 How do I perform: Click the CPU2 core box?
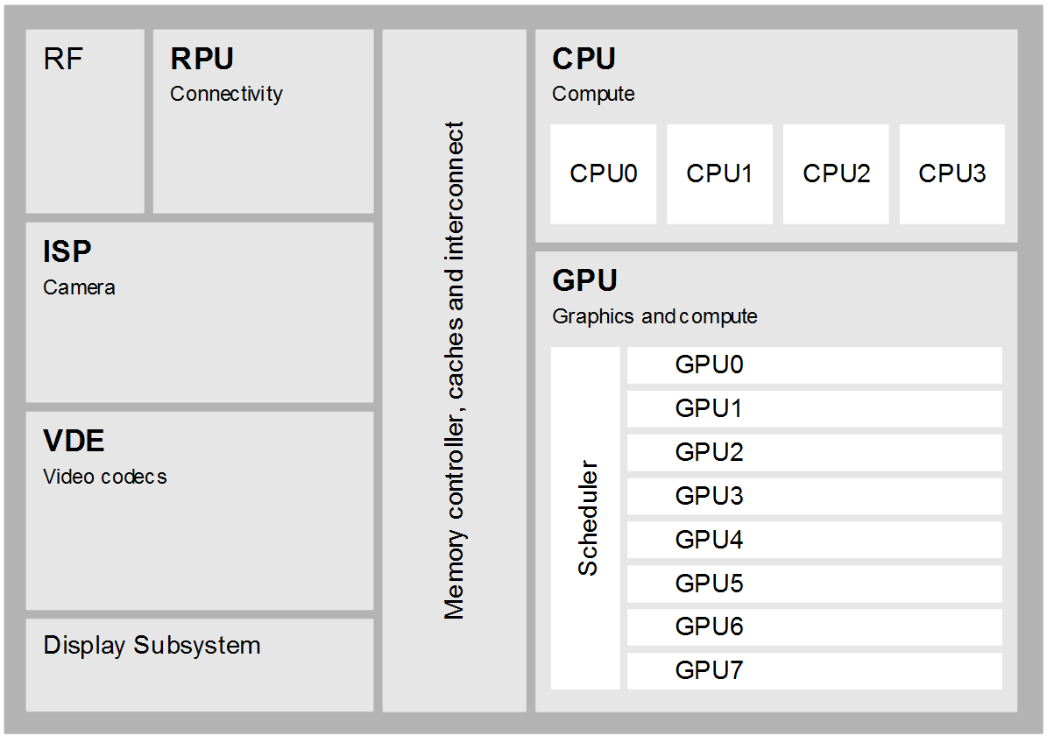coord(835,173)
